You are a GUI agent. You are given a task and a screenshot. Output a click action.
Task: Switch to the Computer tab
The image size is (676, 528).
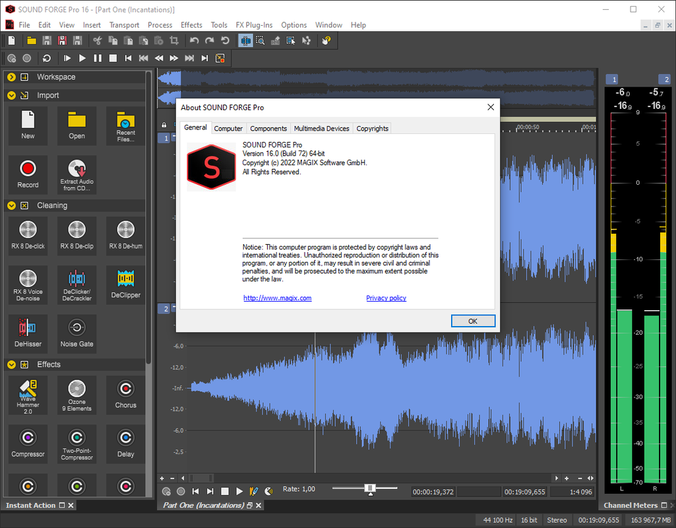pos(228,129)
